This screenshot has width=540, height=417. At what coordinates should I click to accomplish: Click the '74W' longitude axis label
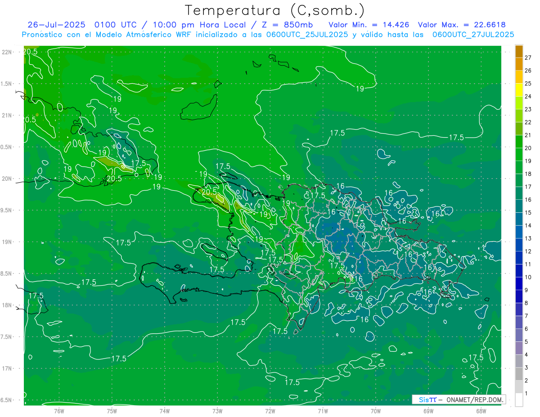[165, 412]
